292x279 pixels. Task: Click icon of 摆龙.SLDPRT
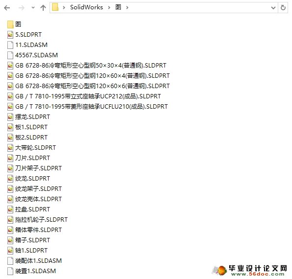click(x=10, y=117)
